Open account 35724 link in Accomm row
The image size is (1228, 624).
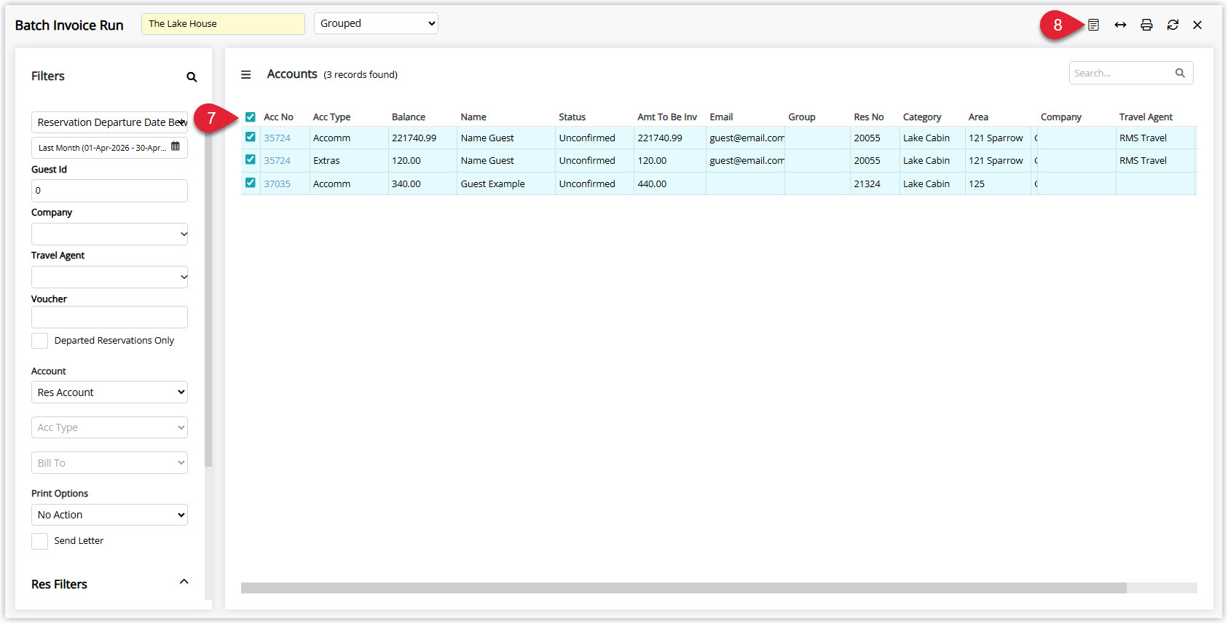point(277,138)
